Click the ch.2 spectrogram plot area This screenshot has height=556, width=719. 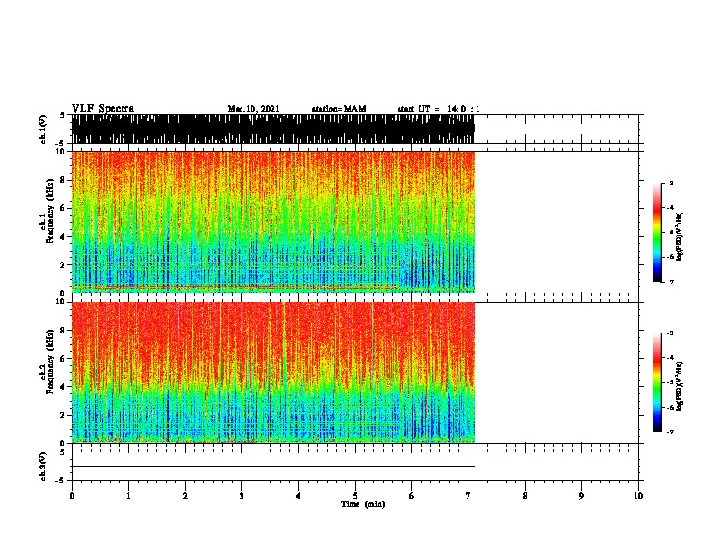coord(273,372)
